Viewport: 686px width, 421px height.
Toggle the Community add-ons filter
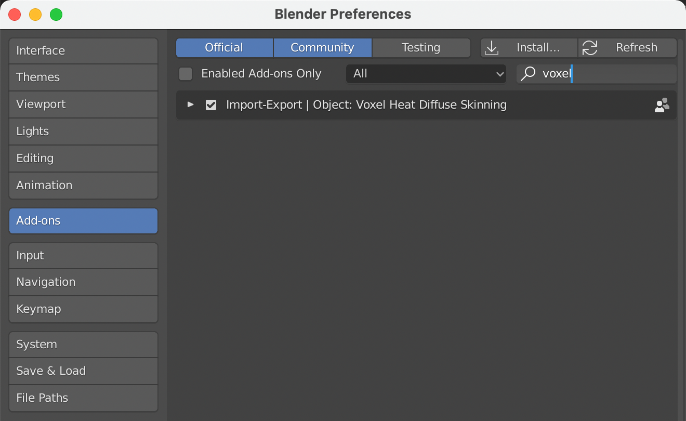point(322,47)
